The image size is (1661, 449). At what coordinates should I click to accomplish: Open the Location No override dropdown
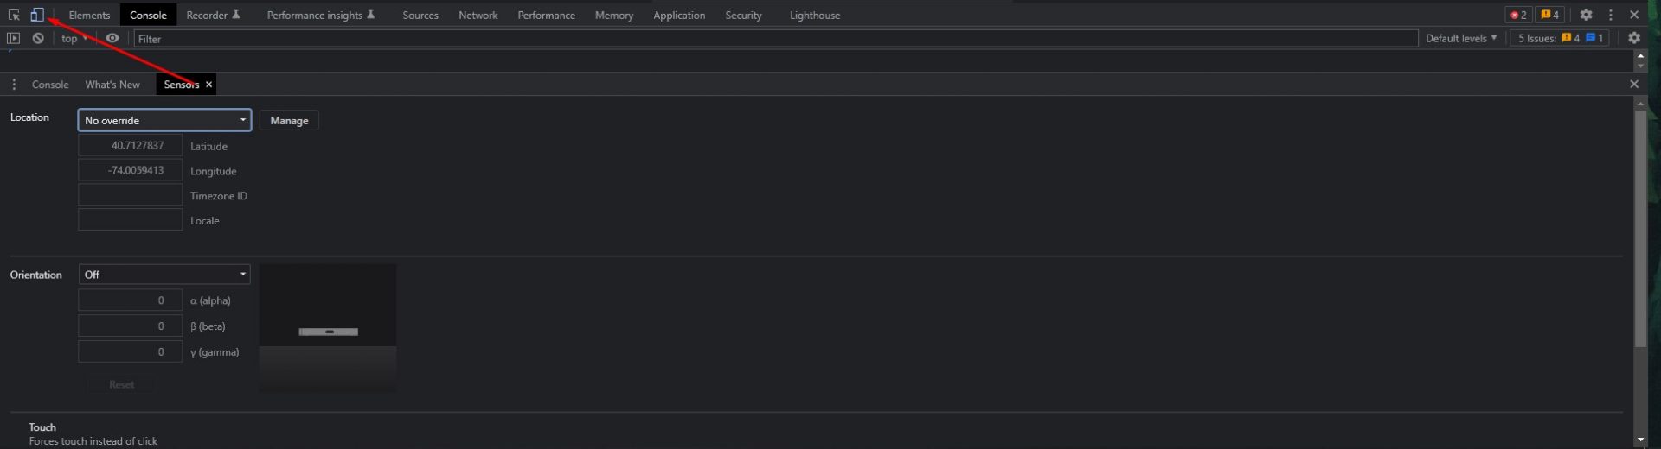(164, 120)
